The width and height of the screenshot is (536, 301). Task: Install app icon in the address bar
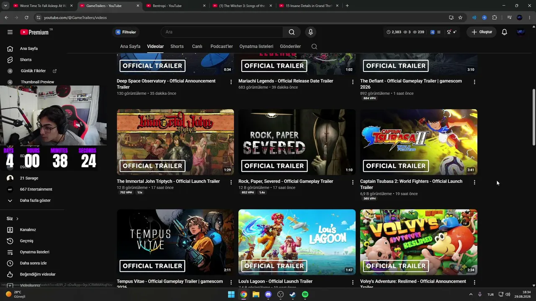(451, 18)
